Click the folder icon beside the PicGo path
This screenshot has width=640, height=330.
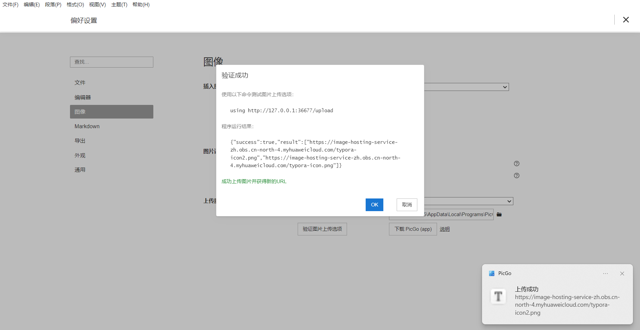(499, 214)
